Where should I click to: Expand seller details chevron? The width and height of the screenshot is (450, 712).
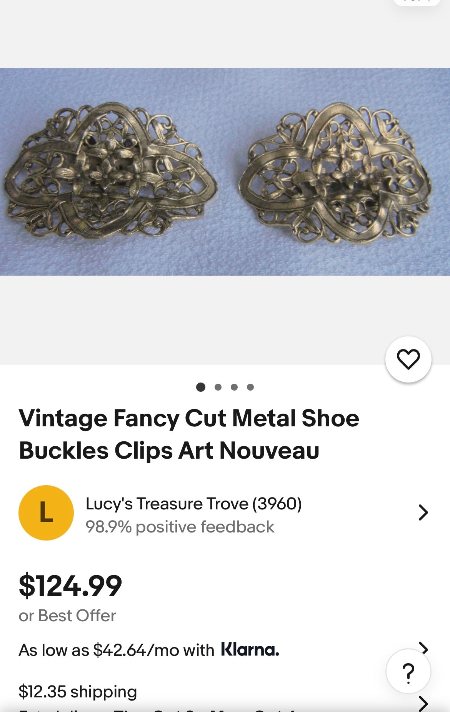423,512
